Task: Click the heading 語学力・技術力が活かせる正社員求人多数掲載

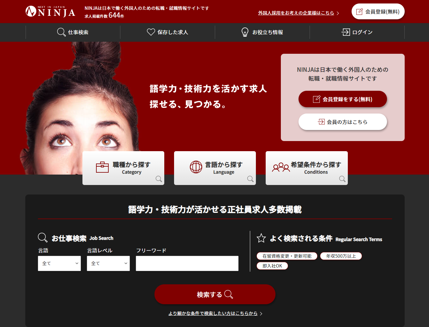Action: click(x=215, y=209)
